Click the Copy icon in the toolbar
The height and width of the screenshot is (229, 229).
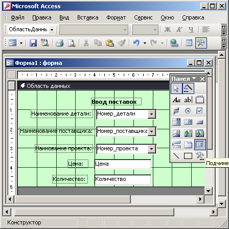pyautogui.click(x=98, y=43)
